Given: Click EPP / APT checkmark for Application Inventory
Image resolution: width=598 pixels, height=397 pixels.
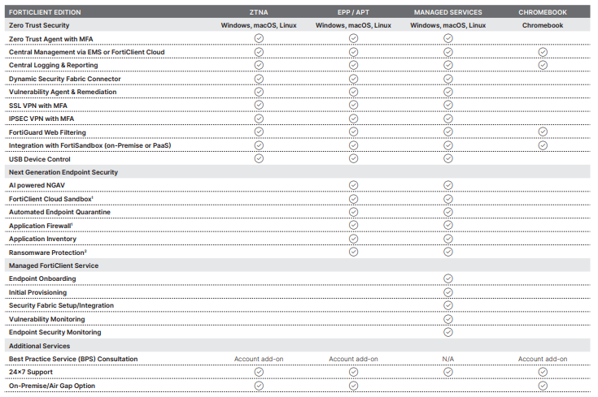Looking at the screenshot, I should pyautogui.click(x=354, y=239).
